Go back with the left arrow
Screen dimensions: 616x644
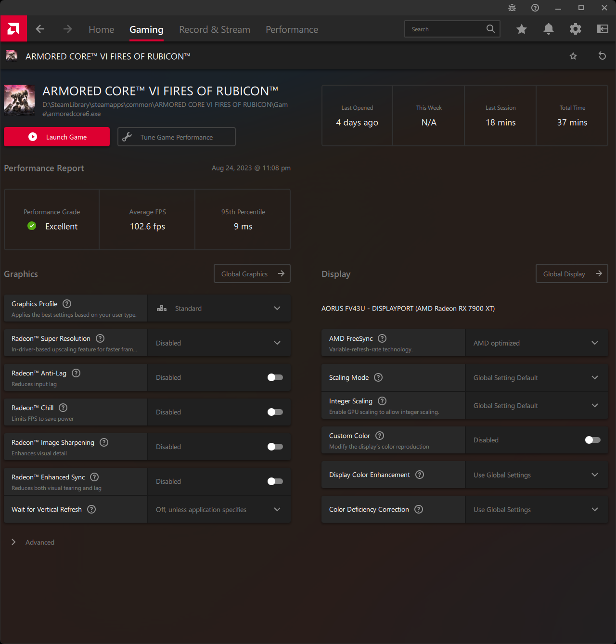pyautogui.click(x=40, y=29)
